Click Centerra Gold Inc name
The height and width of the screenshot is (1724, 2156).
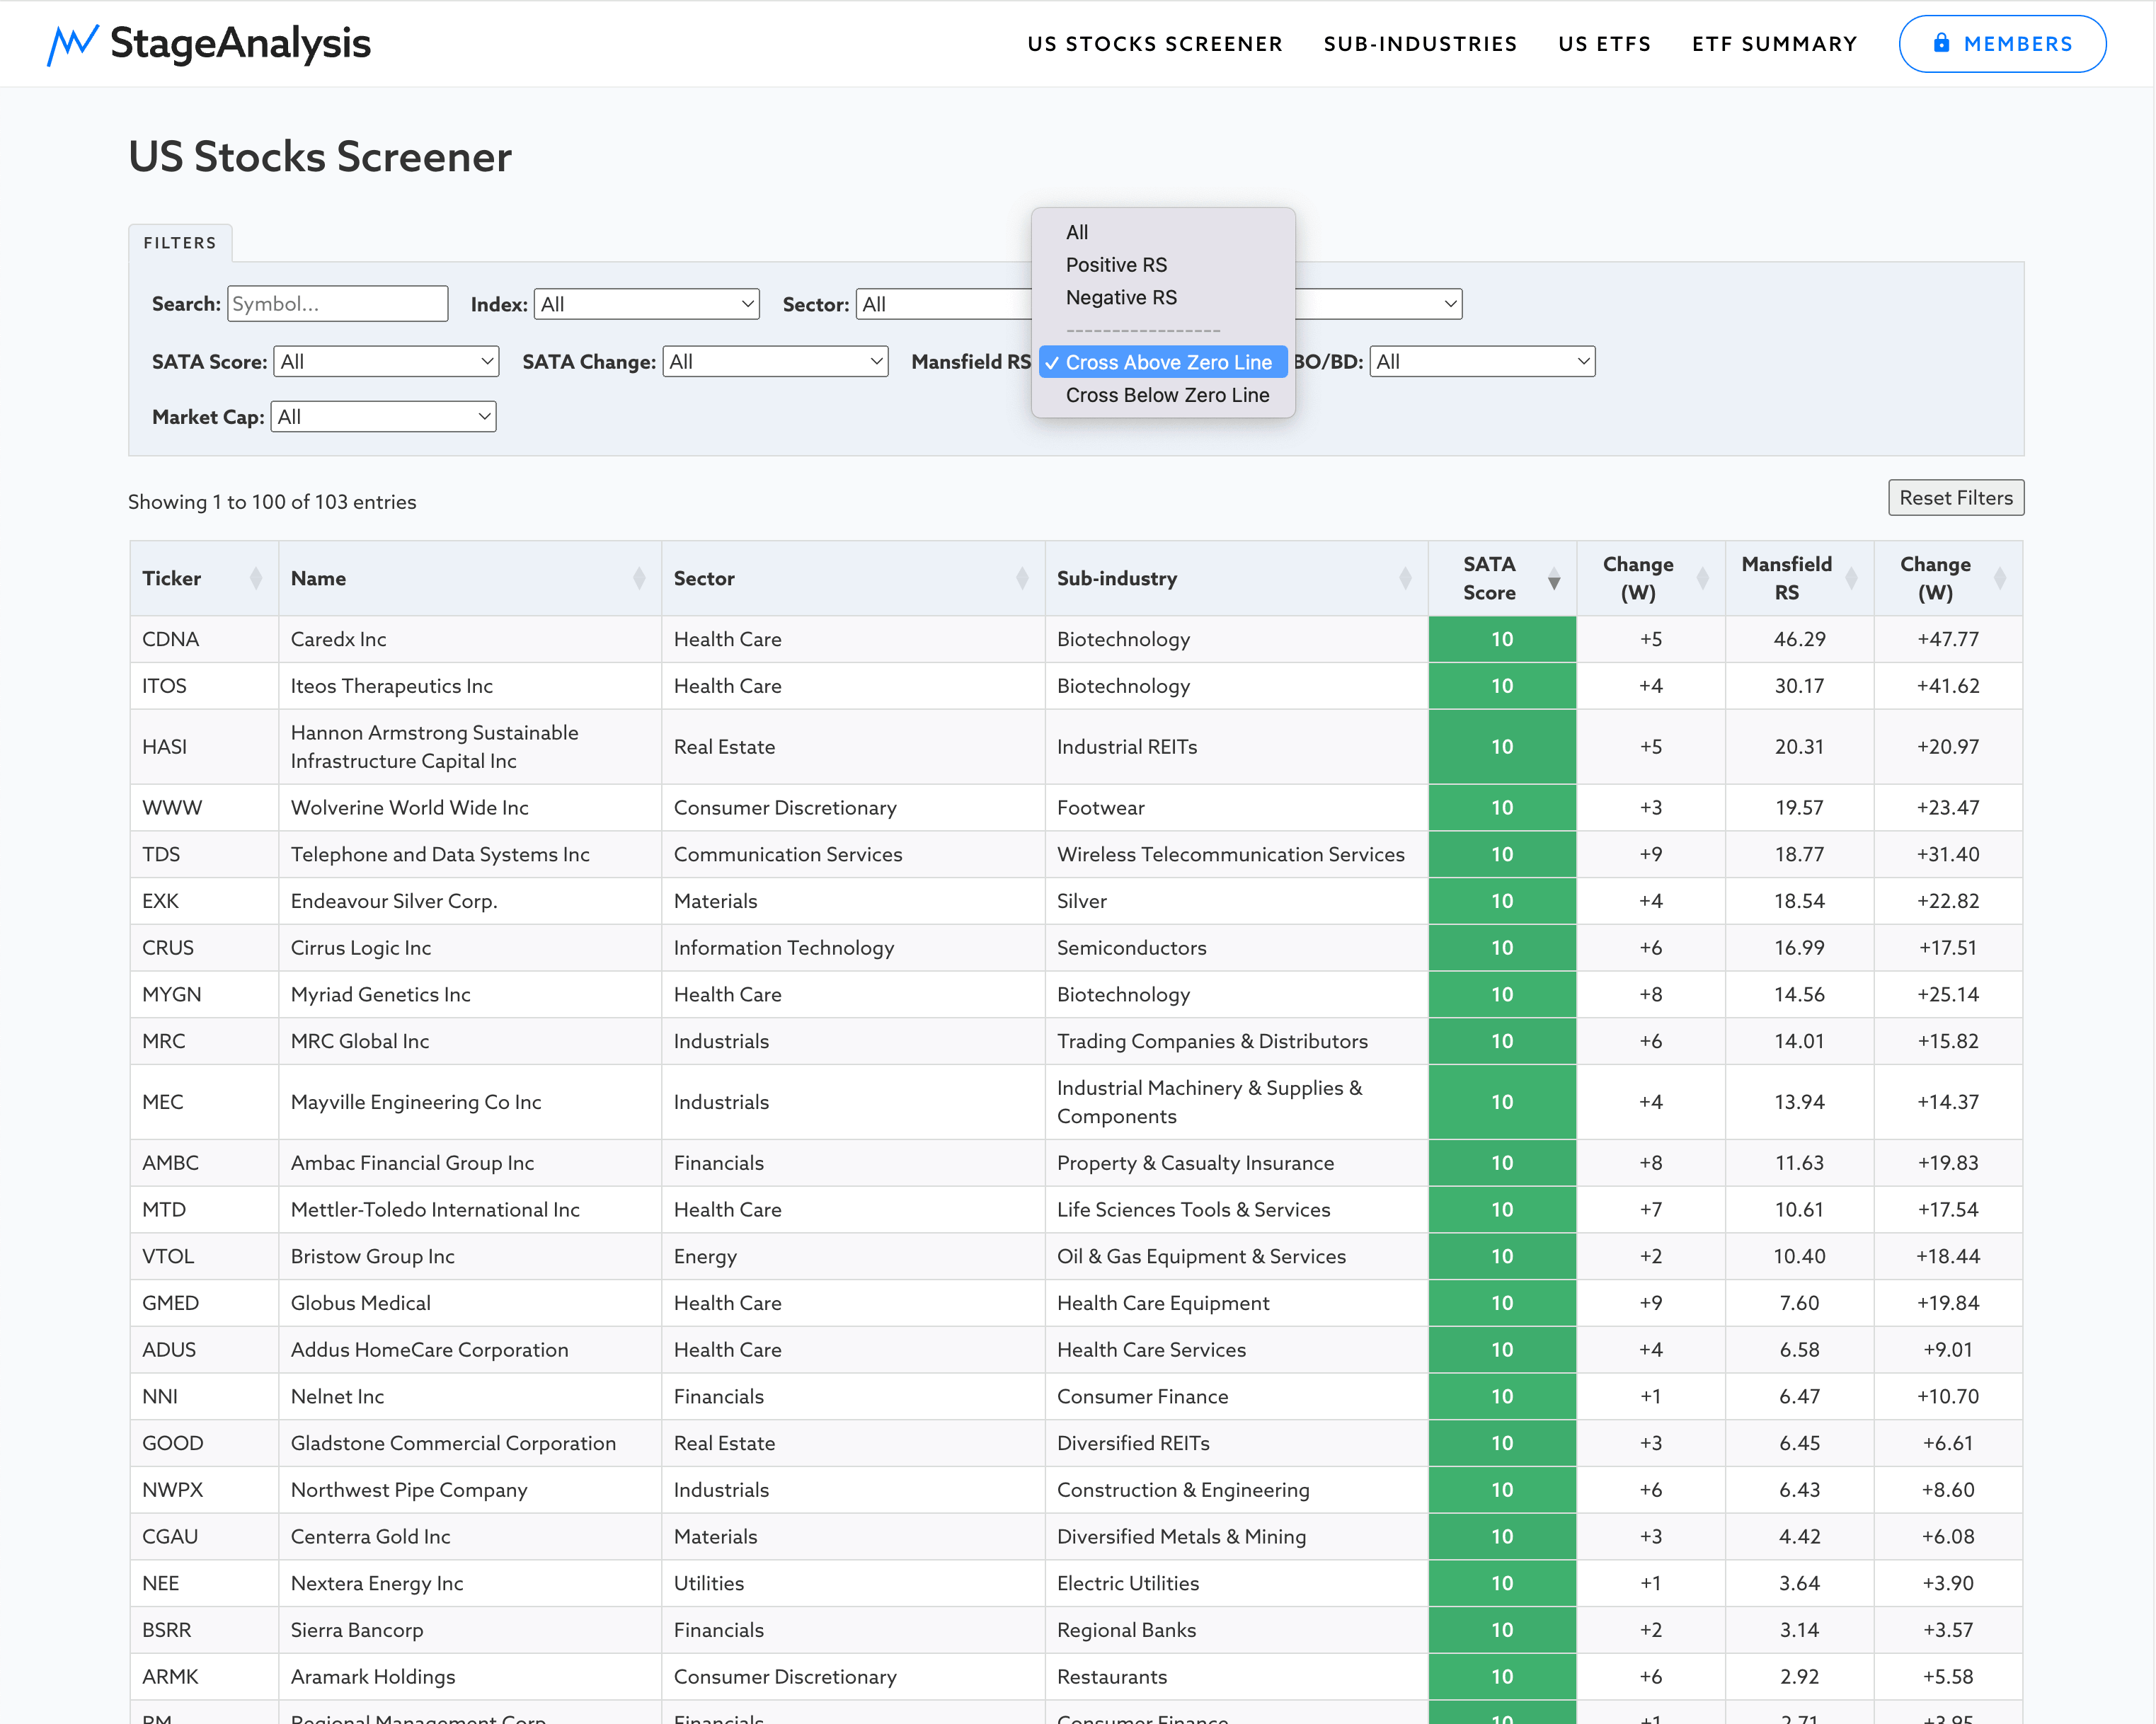coord(370,1537)
